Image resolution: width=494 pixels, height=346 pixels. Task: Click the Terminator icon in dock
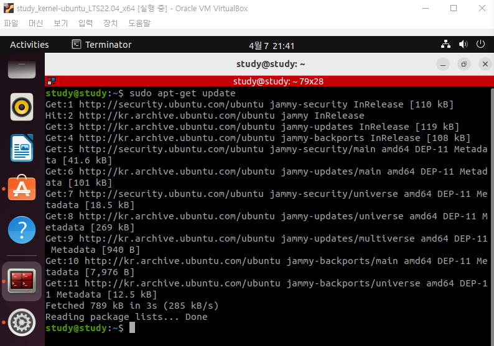(x=22, y=281)
